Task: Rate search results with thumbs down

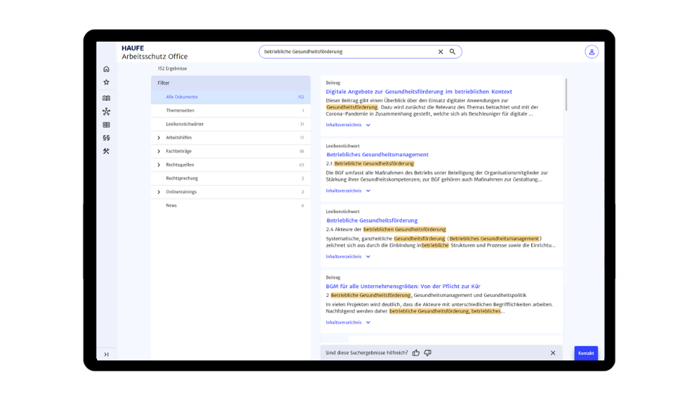Action: 427,353
